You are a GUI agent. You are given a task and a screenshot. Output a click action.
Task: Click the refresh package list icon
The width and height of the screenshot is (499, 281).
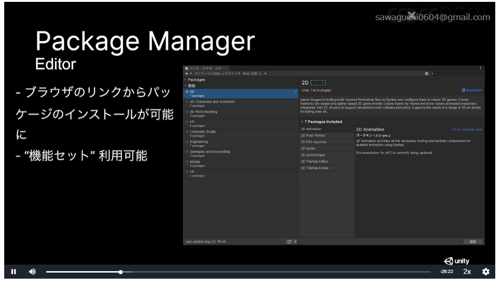[x=289, y=242]
